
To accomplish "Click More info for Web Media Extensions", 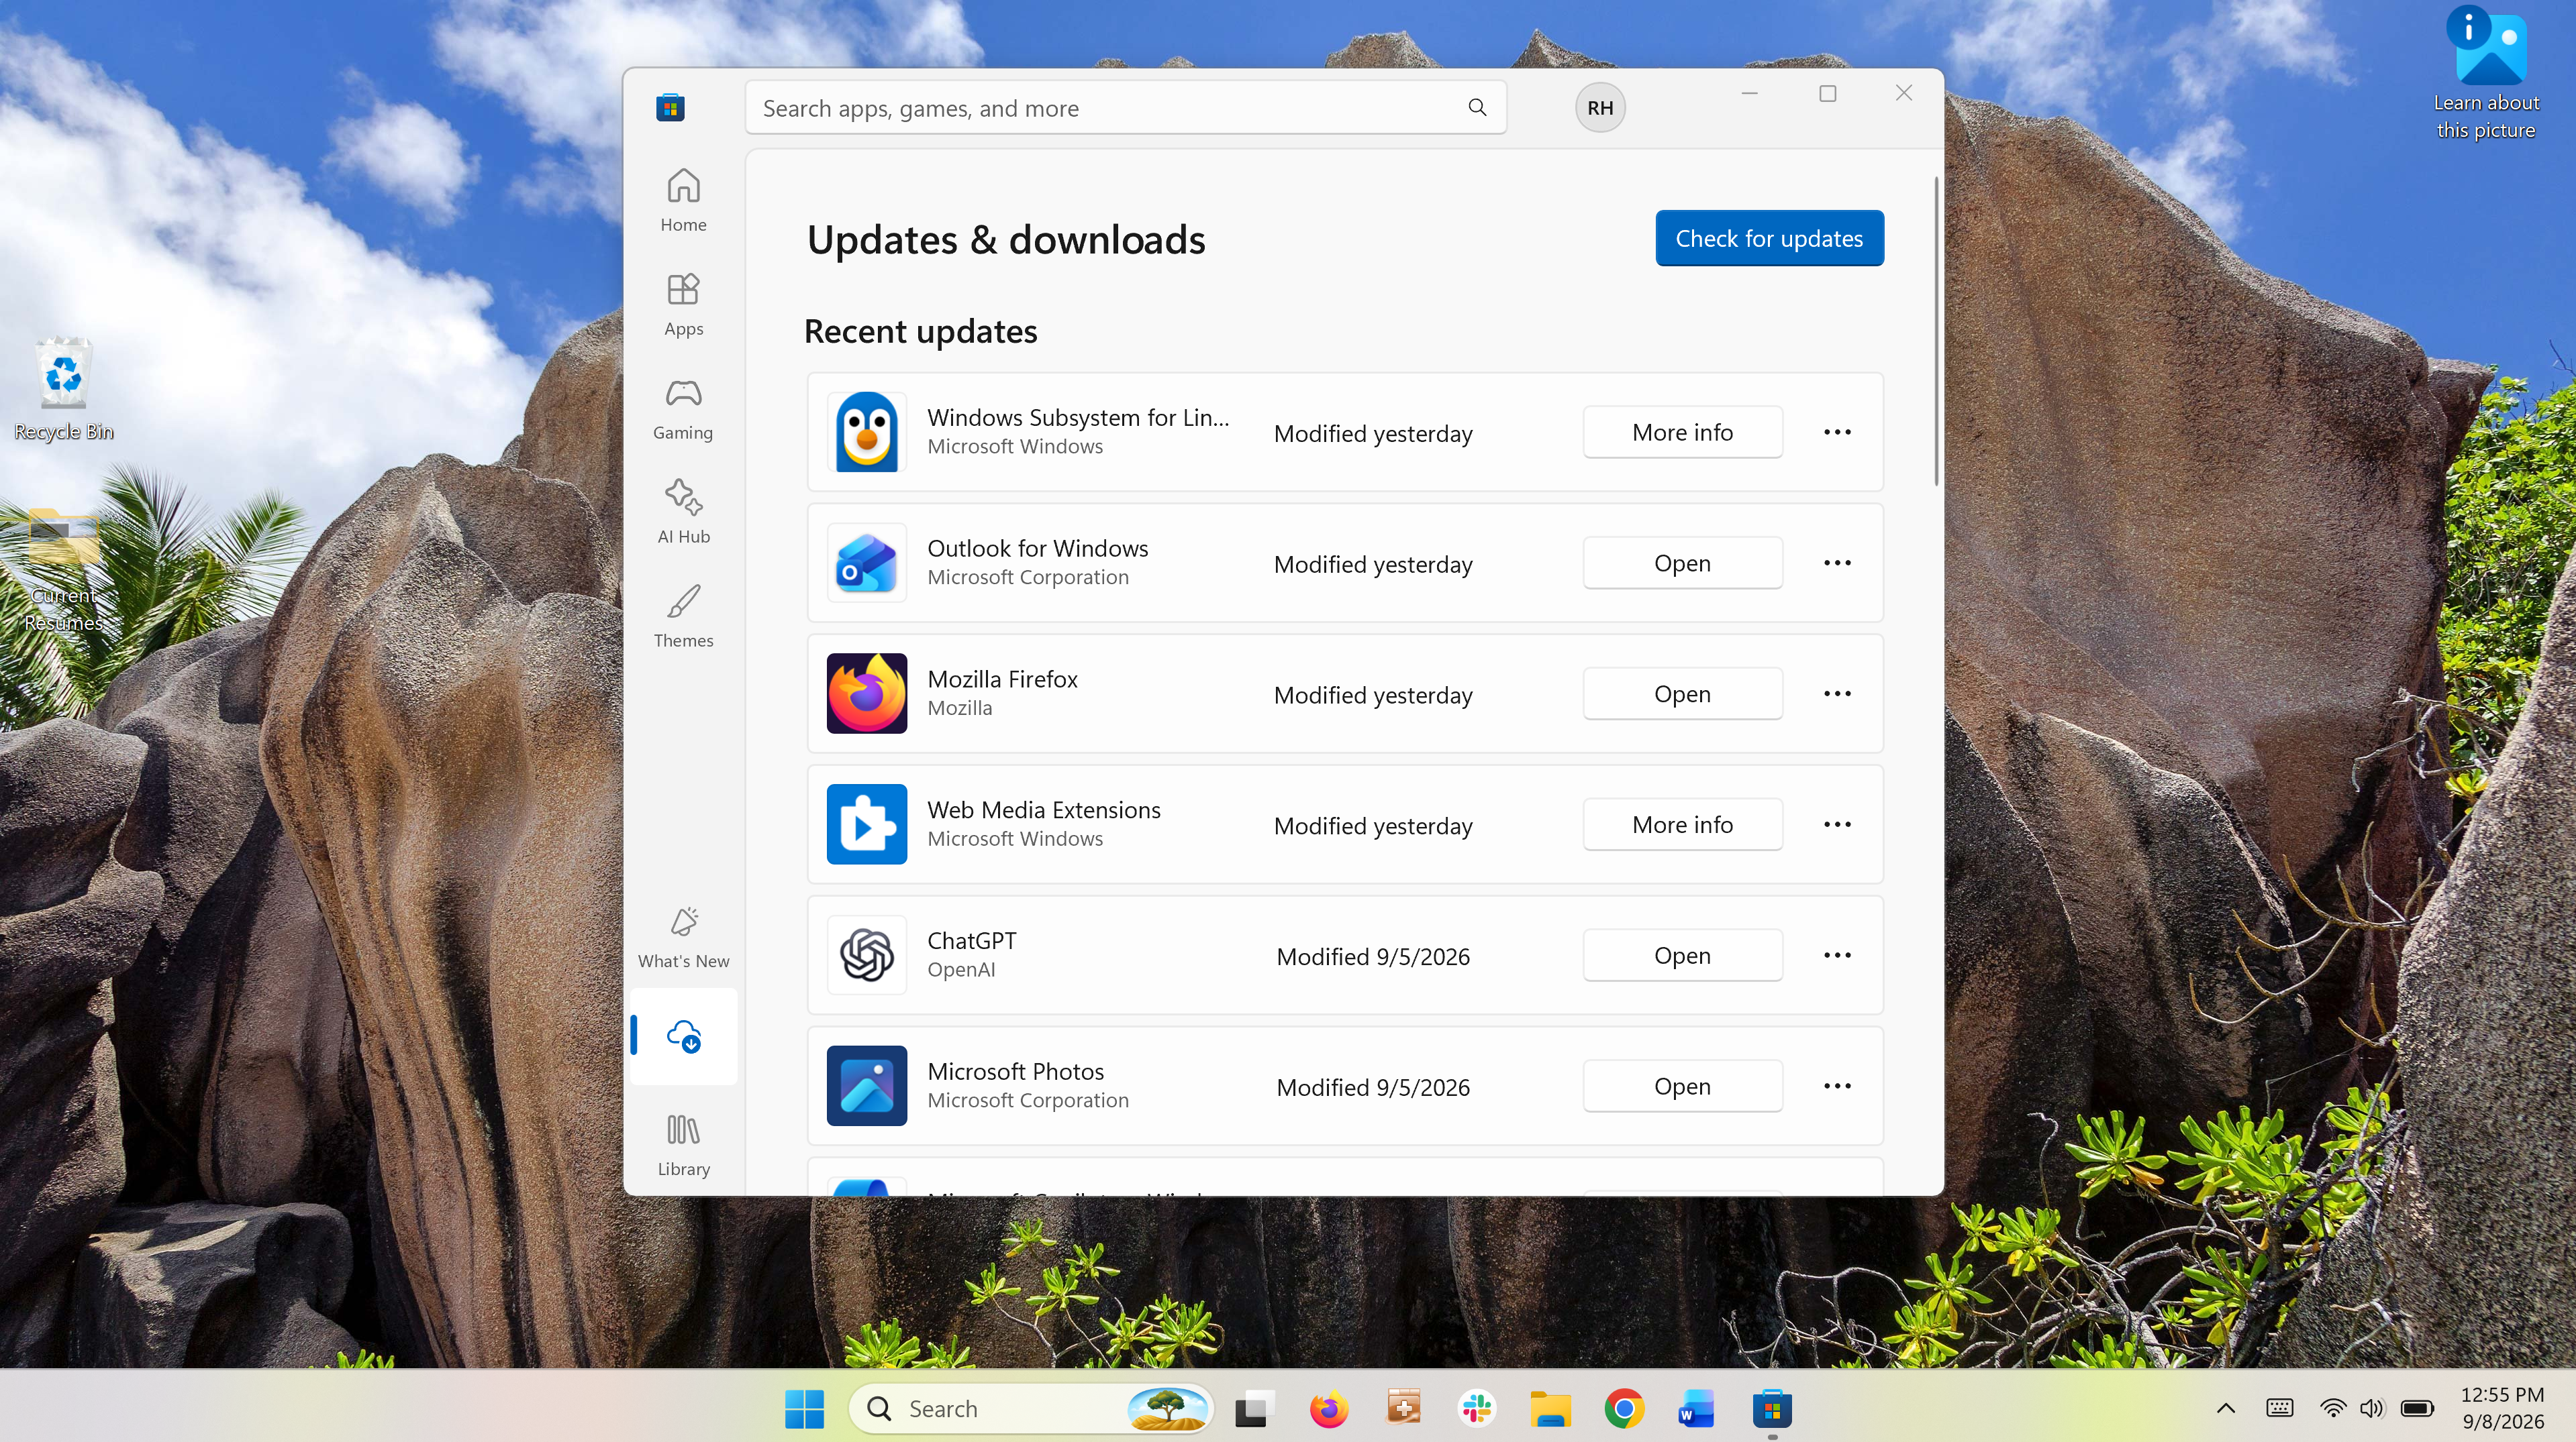I will 1682,824.
